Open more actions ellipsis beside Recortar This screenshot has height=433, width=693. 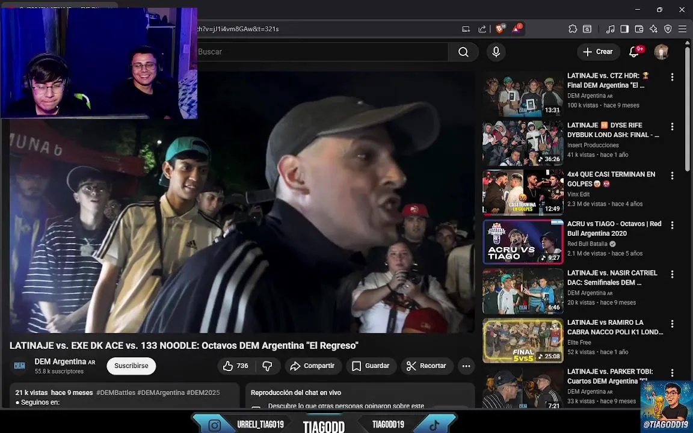pyautogui.click(x=466, y=366)
